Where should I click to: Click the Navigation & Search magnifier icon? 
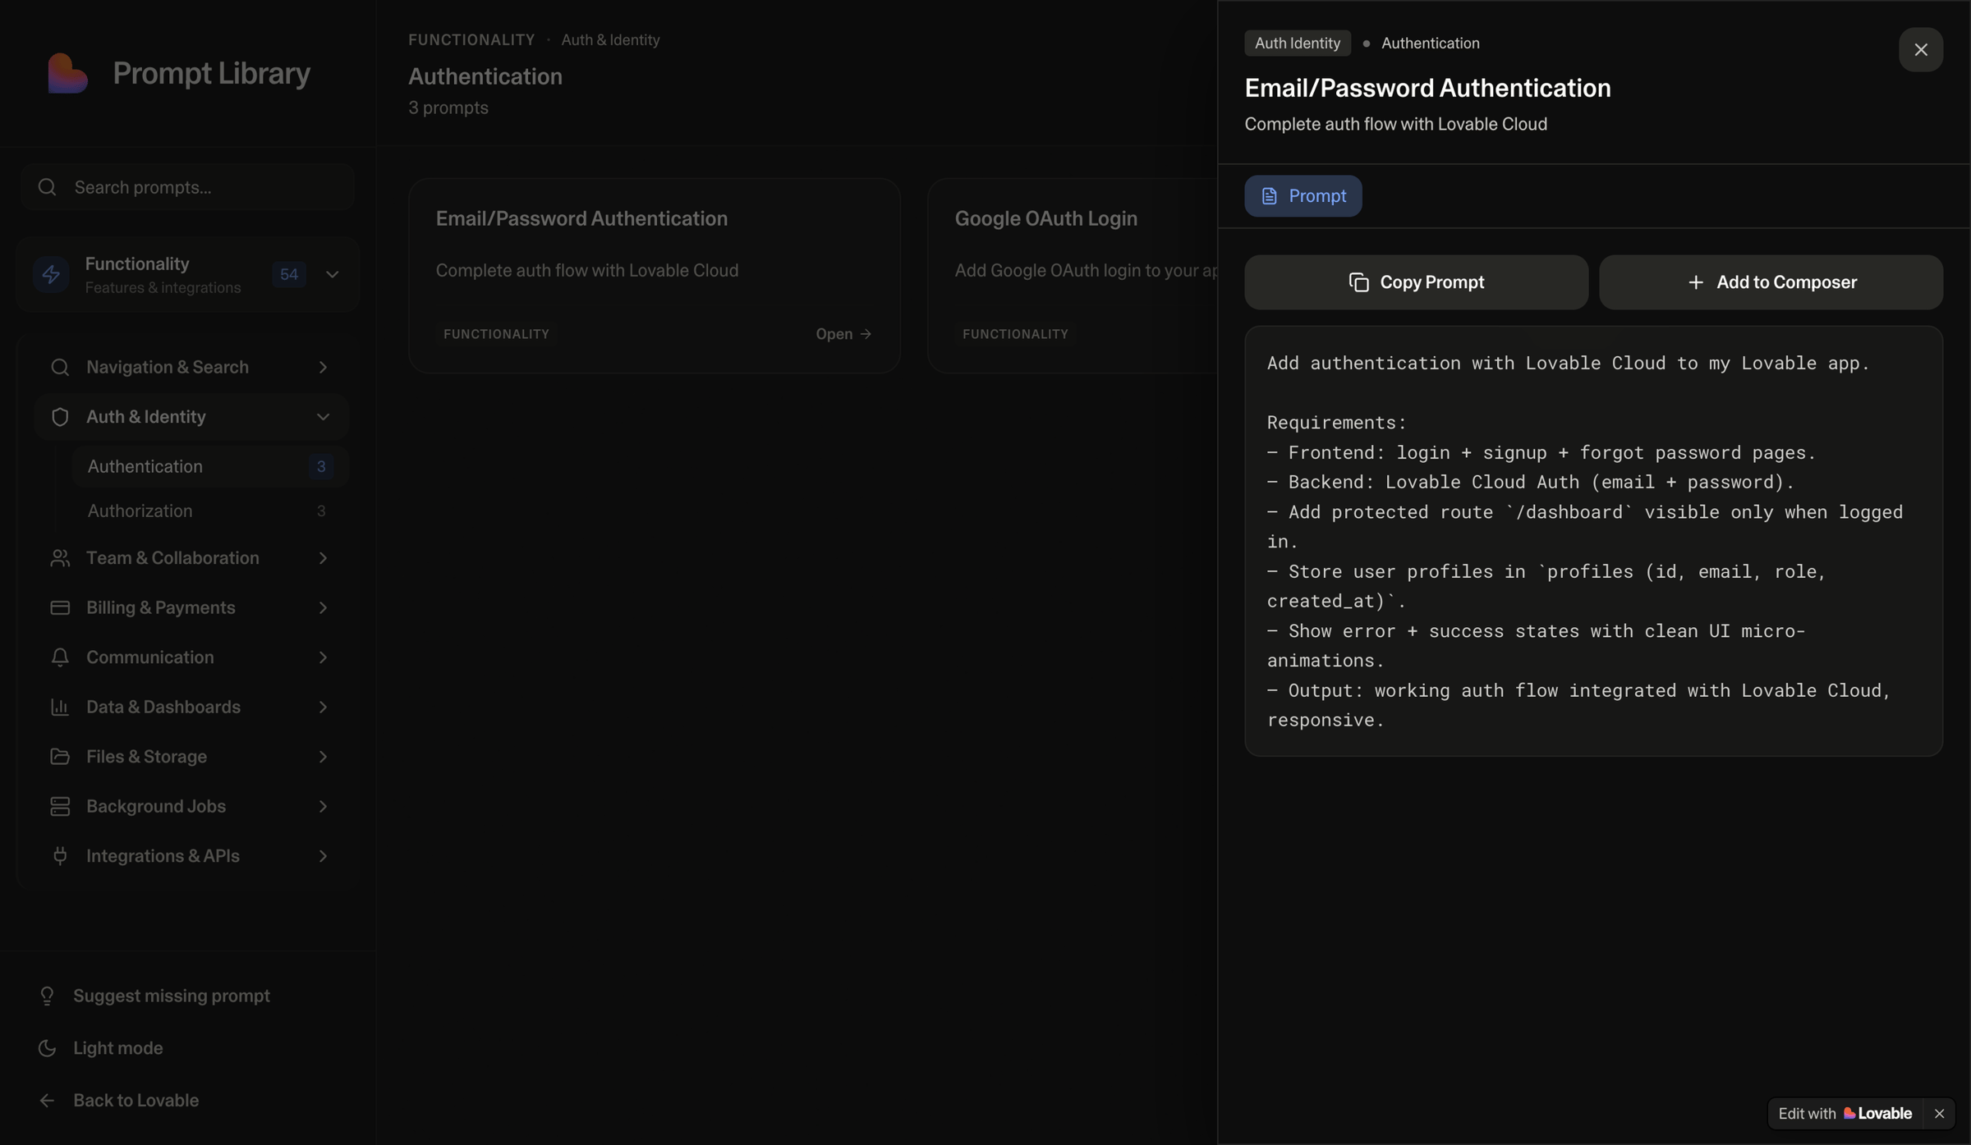[60, 367]
